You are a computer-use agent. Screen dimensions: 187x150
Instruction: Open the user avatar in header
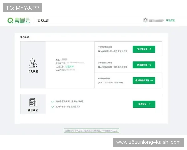click(x=145, y=20)
